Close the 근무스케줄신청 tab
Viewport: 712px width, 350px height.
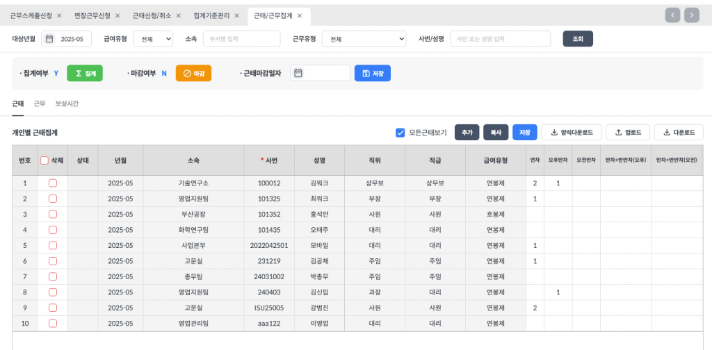(x=59, y=16)
